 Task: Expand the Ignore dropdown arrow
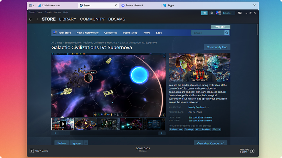pos(86,143)
